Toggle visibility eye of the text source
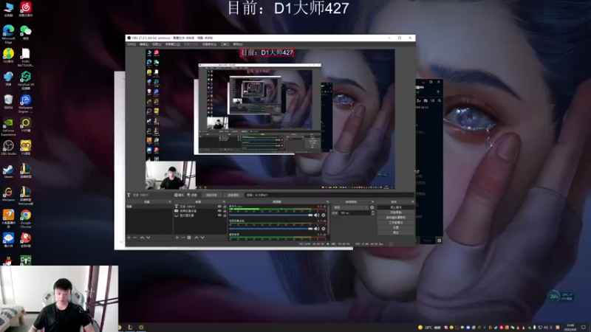The width and height of the screenshot is (591, 332). point(219,207)
